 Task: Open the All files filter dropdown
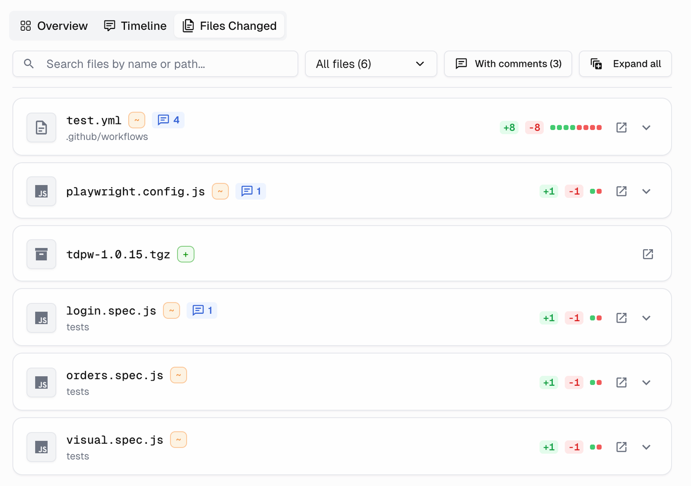pyautogui.click(x=371, y=64)
